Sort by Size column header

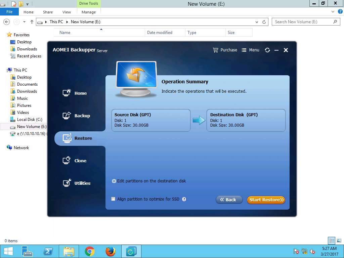point(239,33)
